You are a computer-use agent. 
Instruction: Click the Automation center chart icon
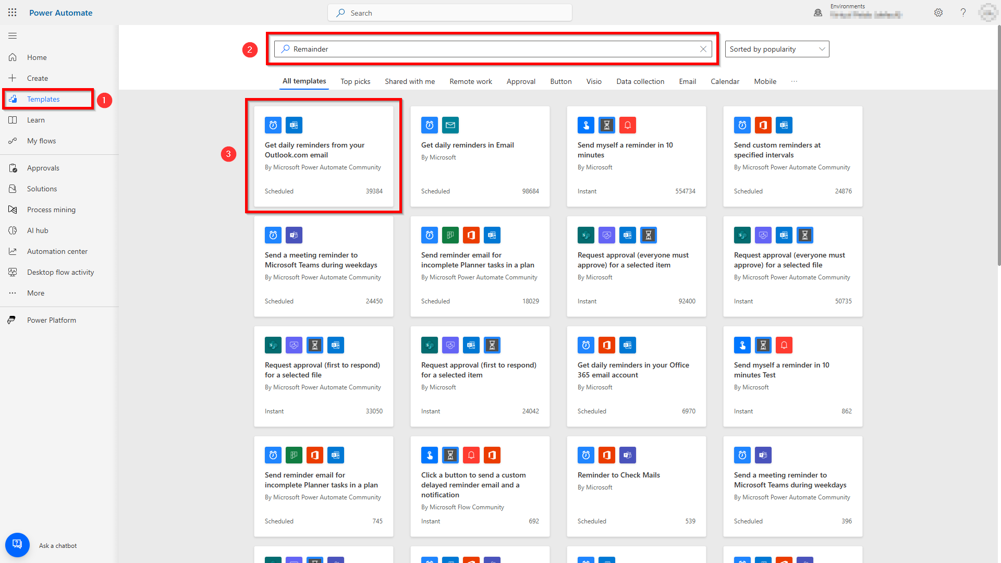13,251
